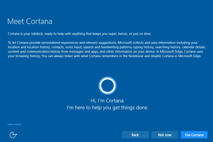The image size is (213, 142).
Task: Choose the Not now button
Action: click(165, 135)
